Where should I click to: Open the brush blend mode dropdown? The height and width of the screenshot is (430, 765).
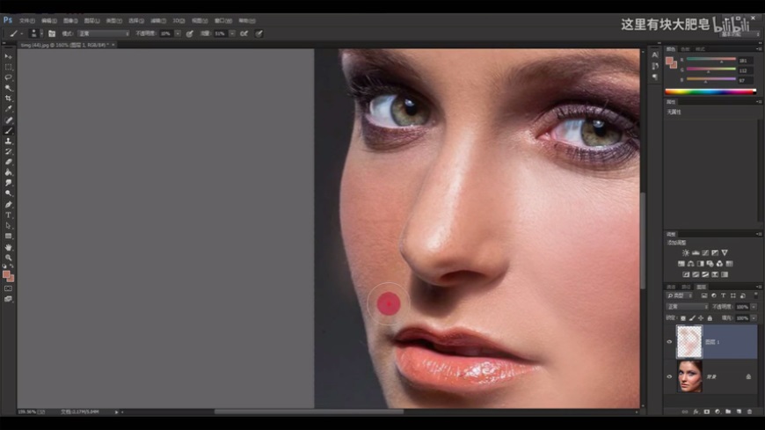coord(103,33)
